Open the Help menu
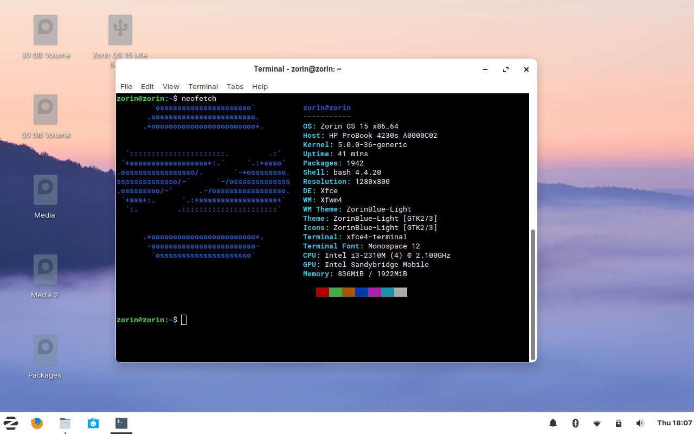 (x=260, y=86)
